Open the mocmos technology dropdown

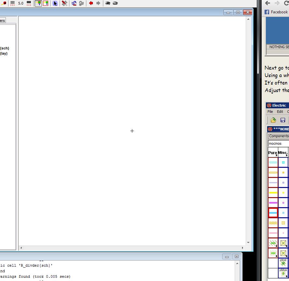279,143
